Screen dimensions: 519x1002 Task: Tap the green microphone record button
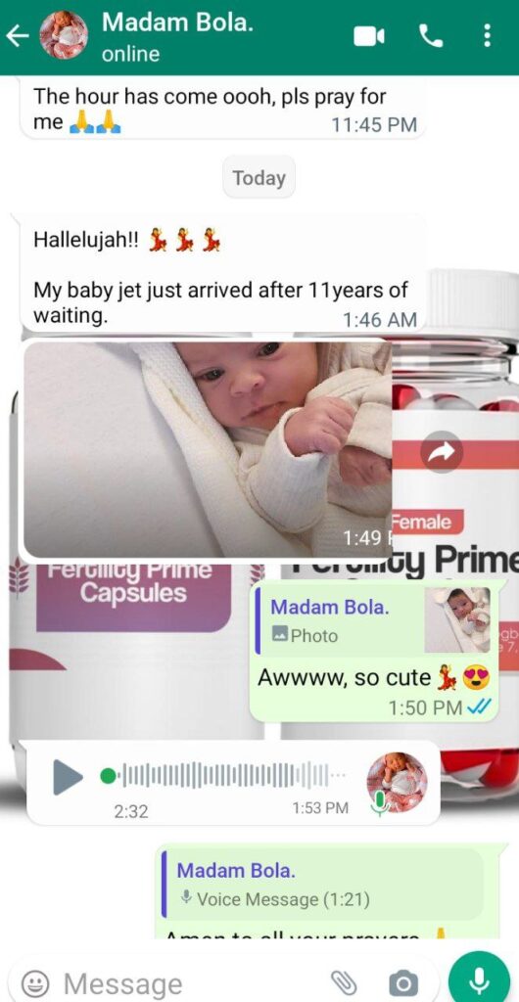click(x=480, y=980)
